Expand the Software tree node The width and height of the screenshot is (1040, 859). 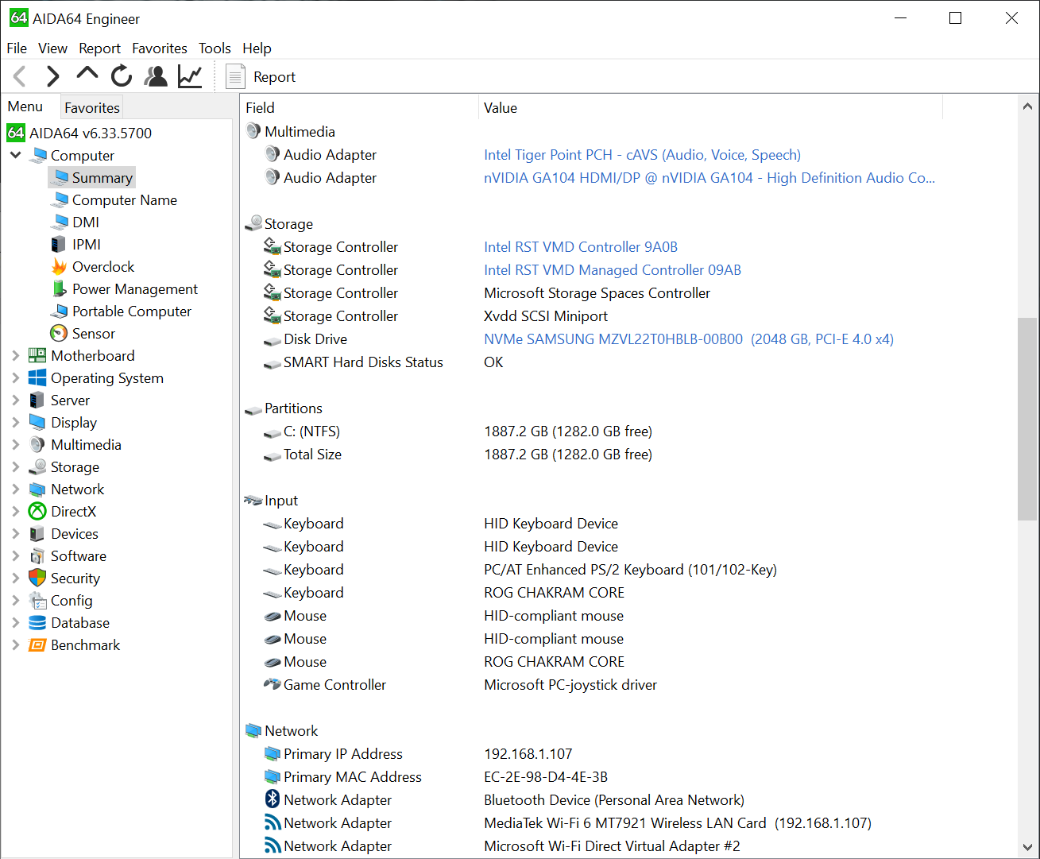tap(15, 555)
